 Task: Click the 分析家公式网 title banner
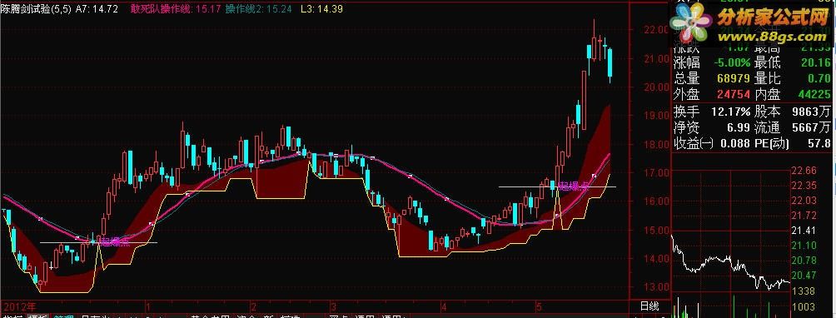pyautogui.click(x=773, y=17)
